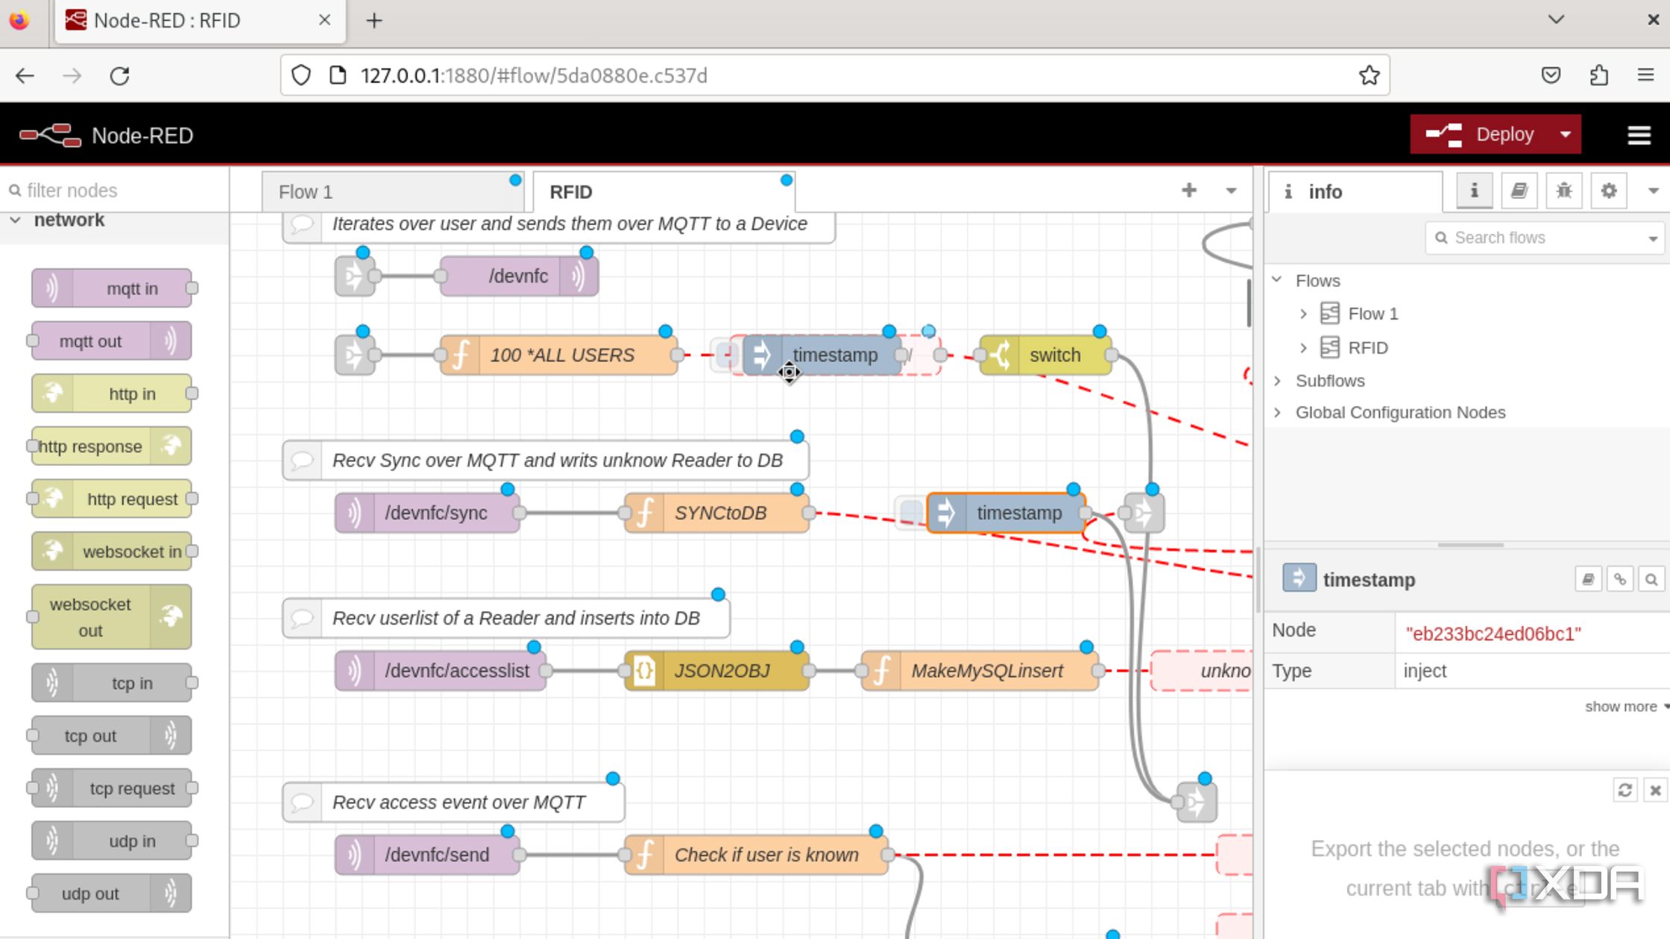Reload the page with the browser refresh icon

(120, 75)
